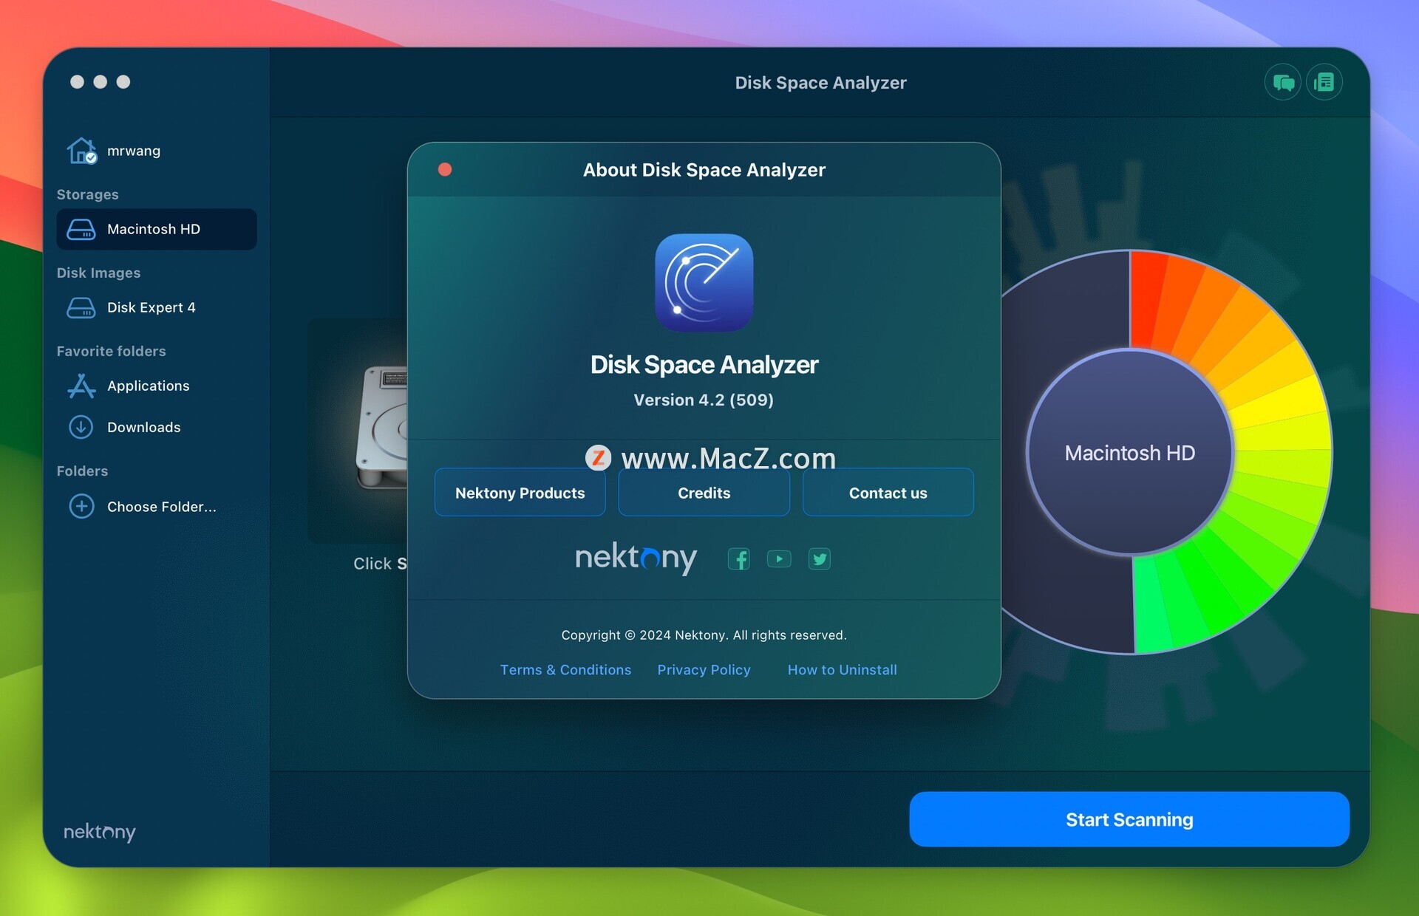Screen dimensions: 1419x916
Task: Open Terms & Conditions link
Action: point(566,670)
